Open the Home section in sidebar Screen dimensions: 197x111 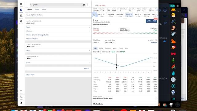pyautogui.click(x=21, y=5)
